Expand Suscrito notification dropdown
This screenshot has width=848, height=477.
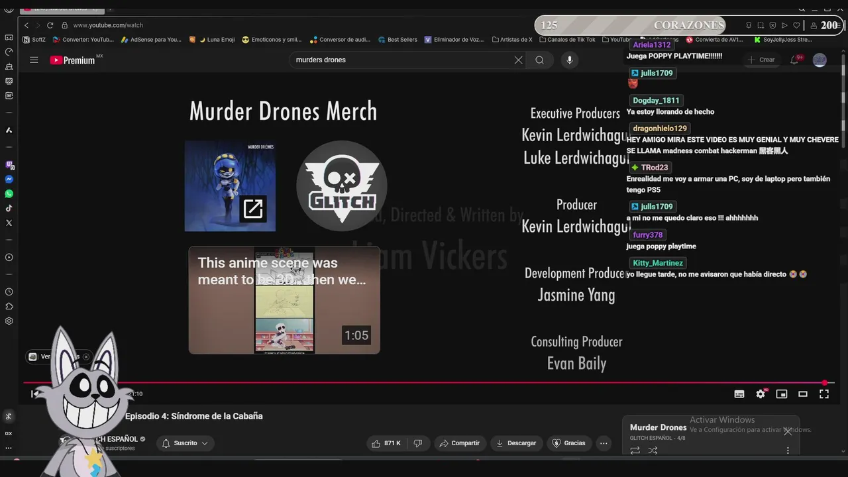[185, 443]
